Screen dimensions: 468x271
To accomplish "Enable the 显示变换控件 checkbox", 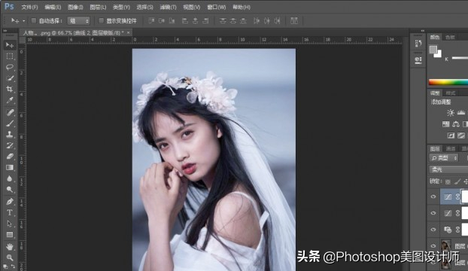I will (101, 20).
